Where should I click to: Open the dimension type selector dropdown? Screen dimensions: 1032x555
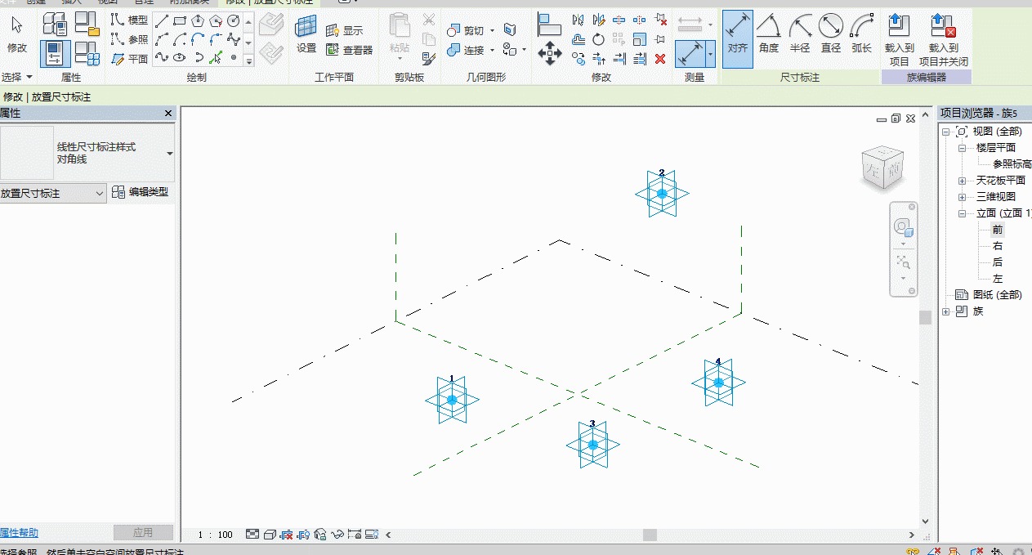[x=170, y=153]
